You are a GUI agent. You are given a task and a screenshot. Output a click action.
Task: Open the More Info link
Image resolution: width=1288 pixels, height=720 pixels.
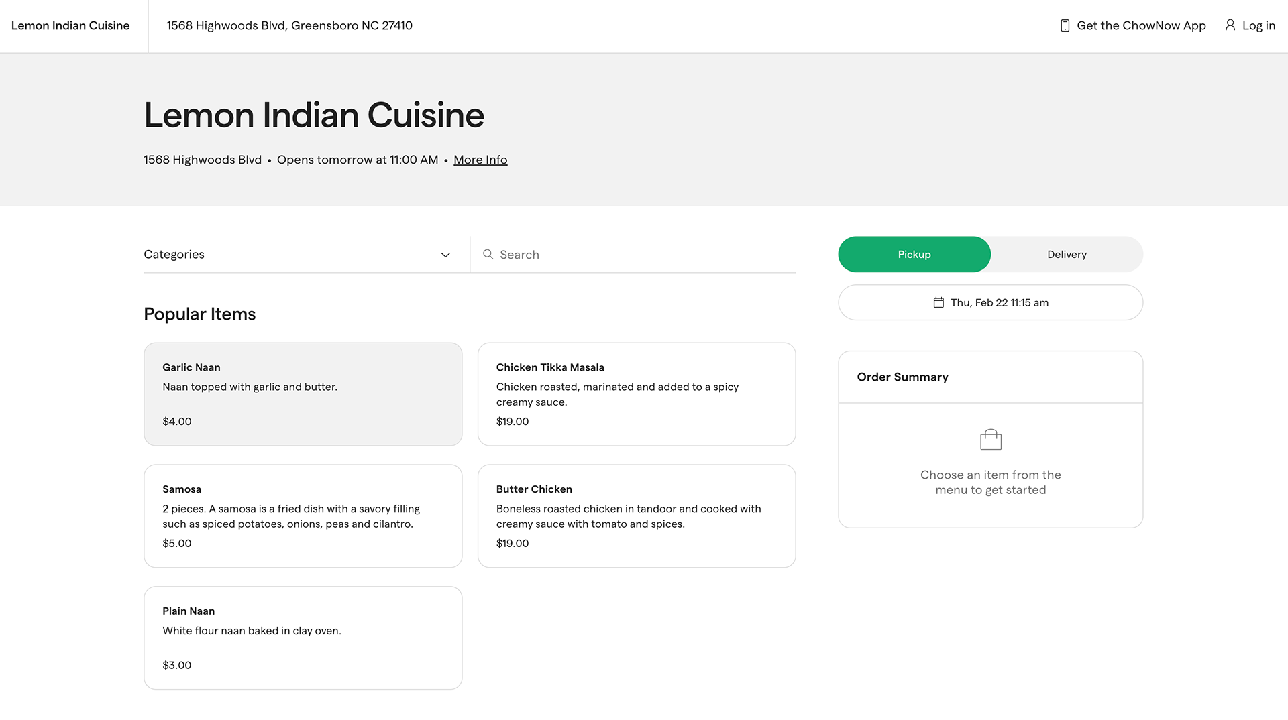point(480,160)
